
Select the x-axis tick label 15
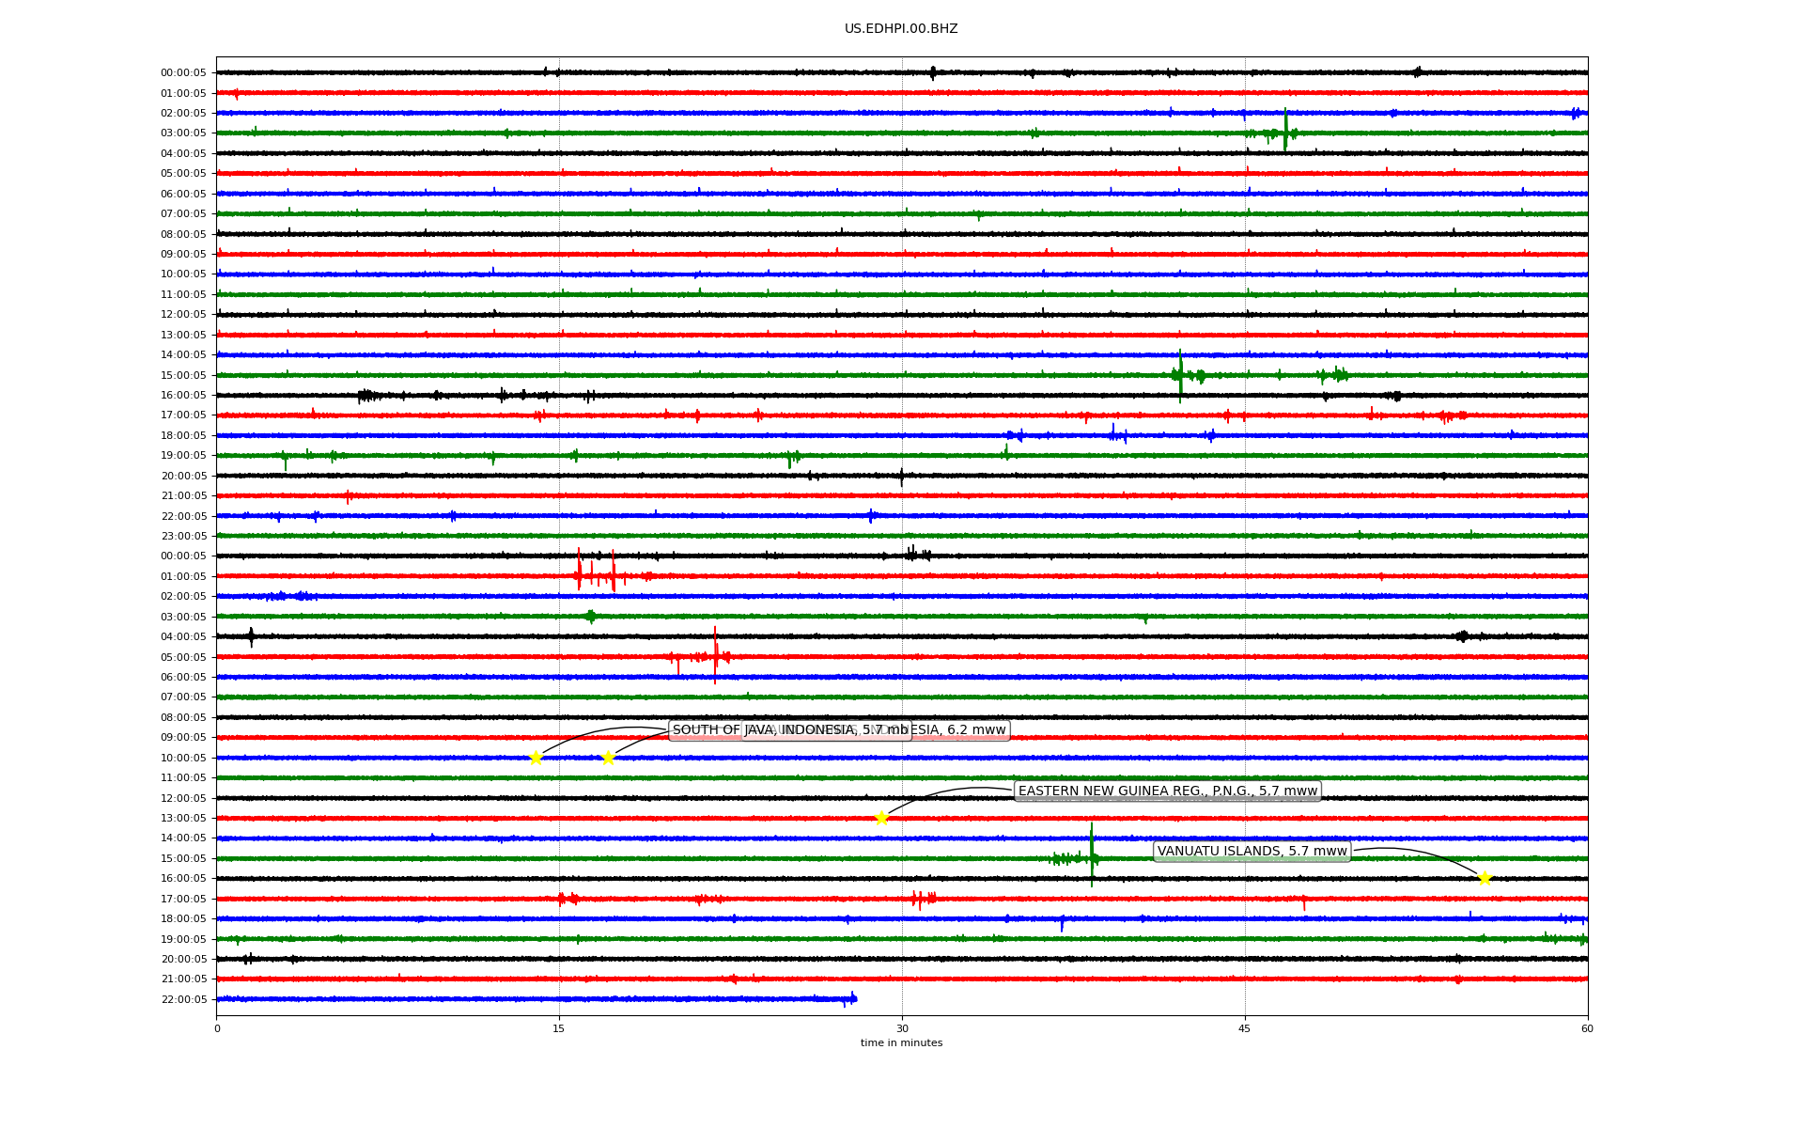tap(559, 1028)
